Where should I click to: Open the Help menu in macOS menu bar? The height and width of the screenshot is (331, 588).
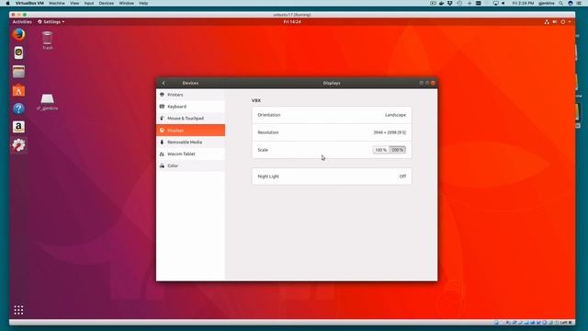[143, 3]
